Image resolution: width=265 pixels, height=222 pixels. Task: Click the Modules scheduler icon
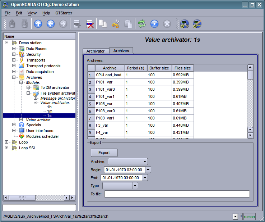coord(22,136)
